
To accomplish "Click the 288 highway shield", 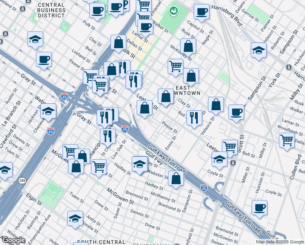I will tap(22, 180).
